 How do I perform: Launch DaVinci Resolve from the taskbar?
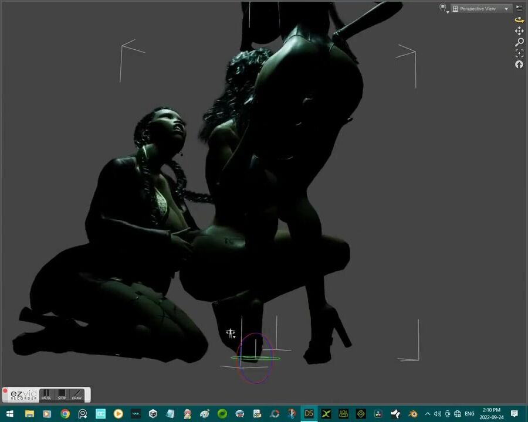pyautogui.click(x=378, y=414)
